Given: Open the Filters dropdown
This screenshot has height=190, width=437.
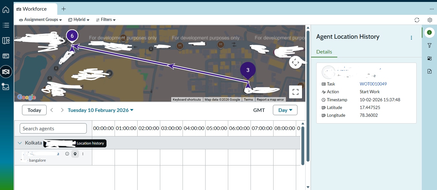Looking at the screenshot, I should [x=106, y=20].
